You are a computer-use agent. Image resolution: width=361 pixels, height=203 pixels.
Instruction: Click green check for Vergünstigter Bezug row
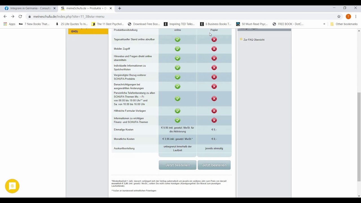177,77
